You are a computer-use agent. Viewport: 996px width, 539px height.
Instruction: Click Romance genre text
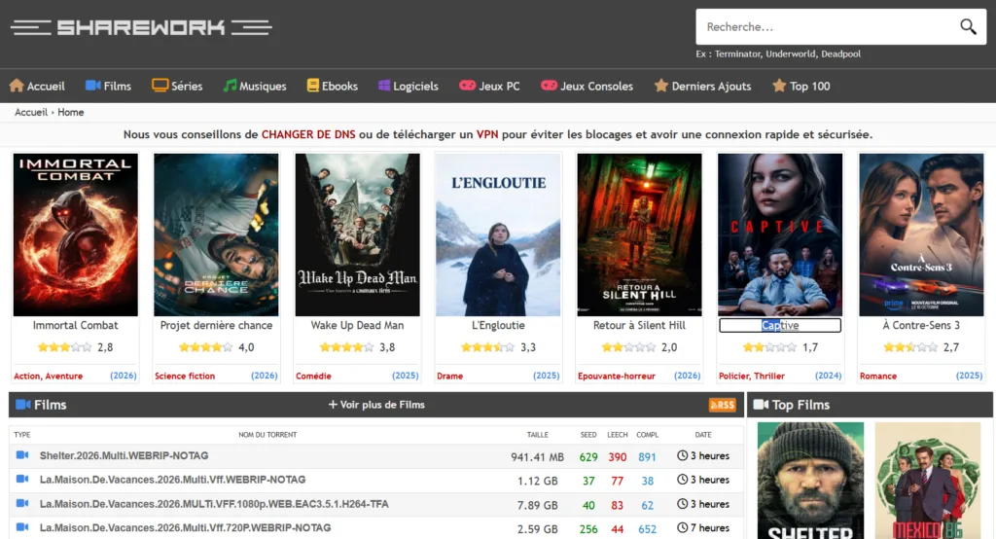click(878, 376)
